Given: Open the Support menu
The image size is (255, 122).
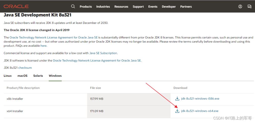Looking at the screenshot, I should [138, 7].
